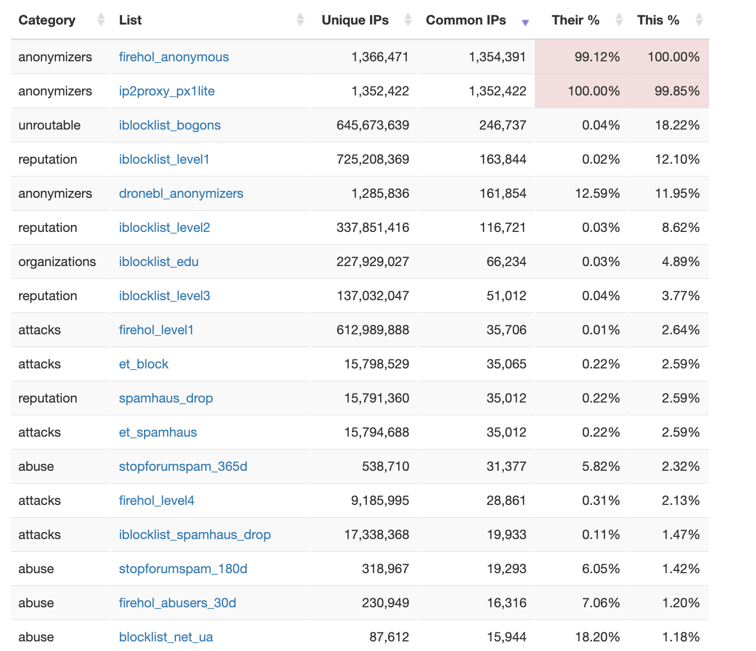The height and width of the screenshot is (651, 756).
Task: Click the highlighted 100.00% Their % cell
Action: pyautogui.click(x=582, y=91)
